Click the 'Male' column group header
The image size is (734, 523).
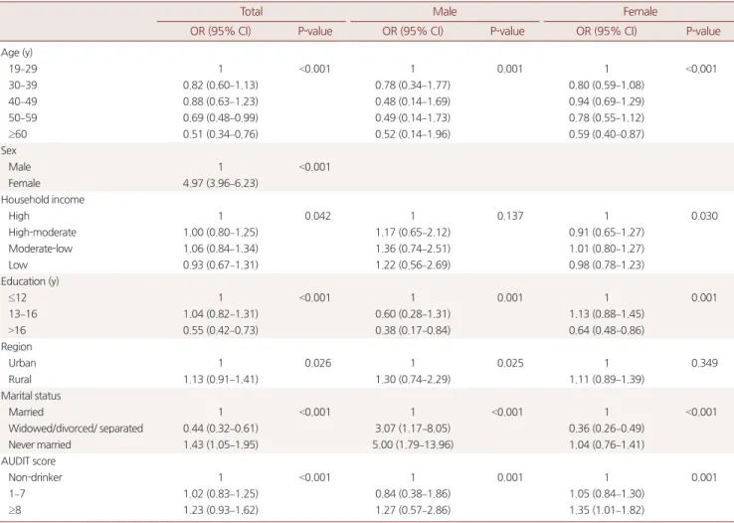coord(445,11)
